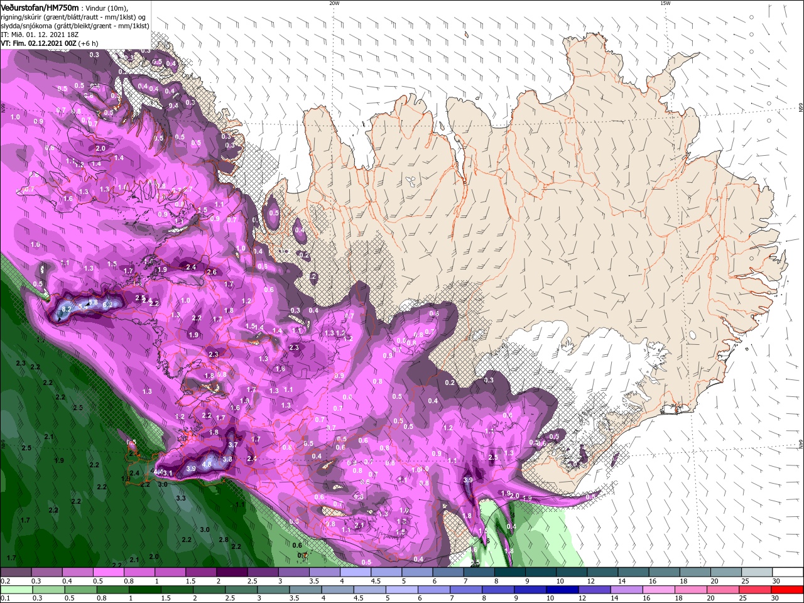Click the 'VT: Fim. 02.12.2021 00Z' valid time
Image resolution: width=804 pixels, height=603 pixels.
tap(39, 43)
